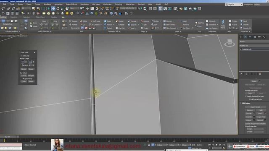Click Swift Loop in ribbon
This screenshot has width=269, height=151.
coord(95,21)
